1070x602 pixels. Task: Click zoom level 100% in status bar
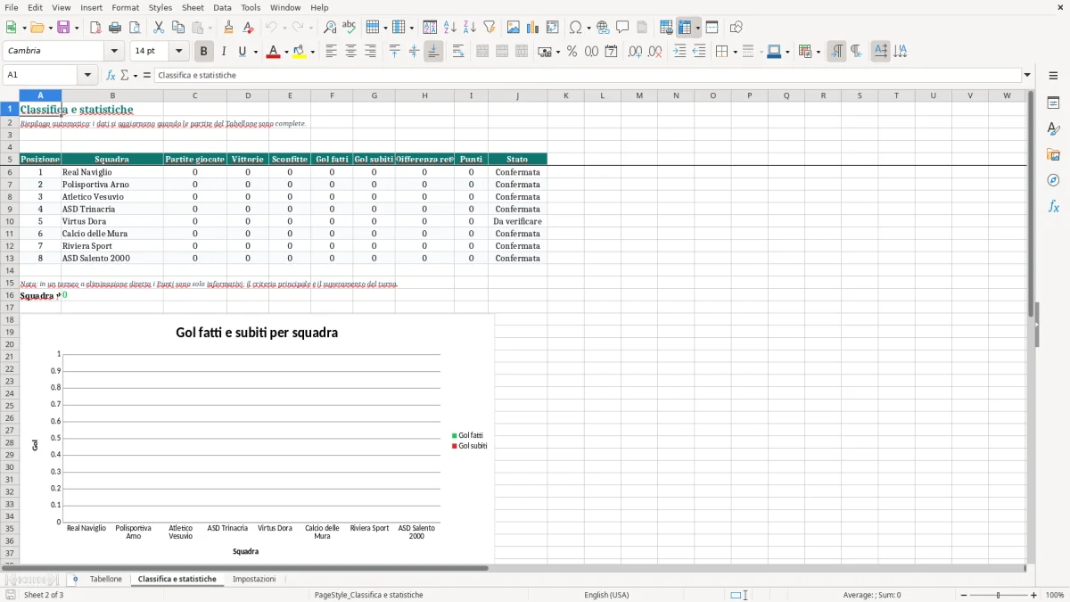point(1054,595)
